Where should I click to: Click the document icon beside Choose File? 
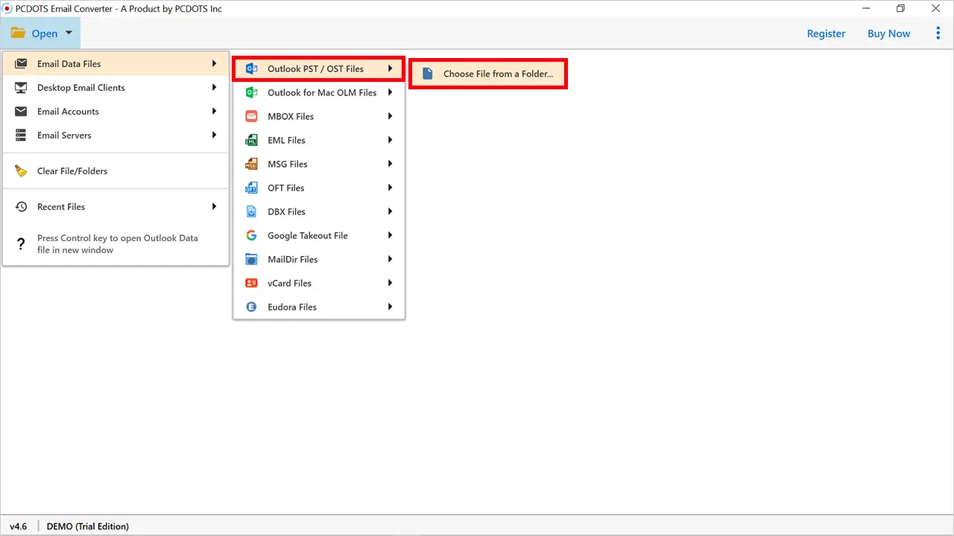click(x=428, y=74)
